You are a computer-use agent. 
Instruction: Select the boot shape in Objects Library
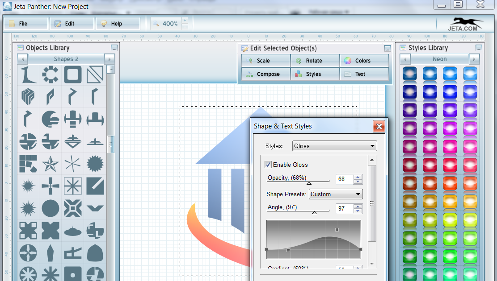click(28, 74)
